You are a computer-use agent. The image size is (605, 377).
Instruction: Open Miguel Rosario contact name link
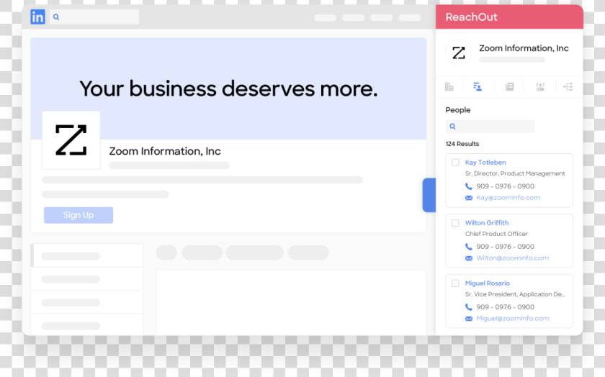click(x=488, y=283)
